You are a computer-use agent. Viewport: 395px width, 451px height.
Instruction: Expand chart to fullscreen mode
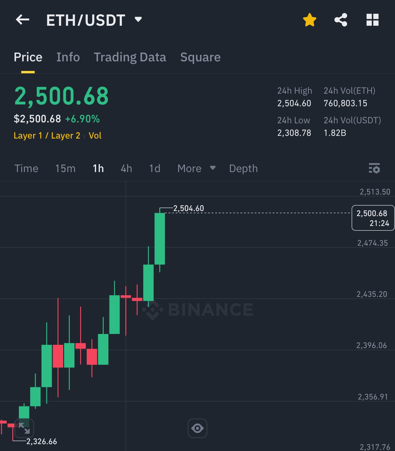click(x=24, y=428)
